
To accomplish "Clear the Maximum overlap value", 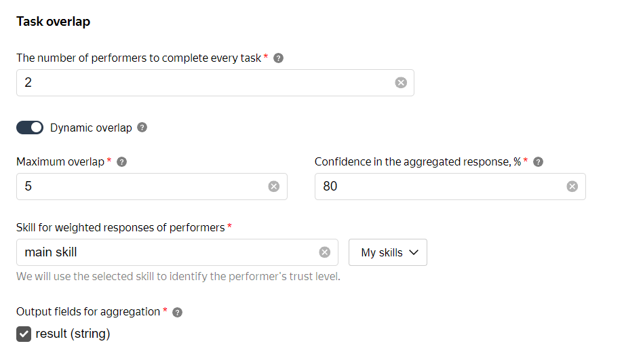I will (x=274, y=187).
